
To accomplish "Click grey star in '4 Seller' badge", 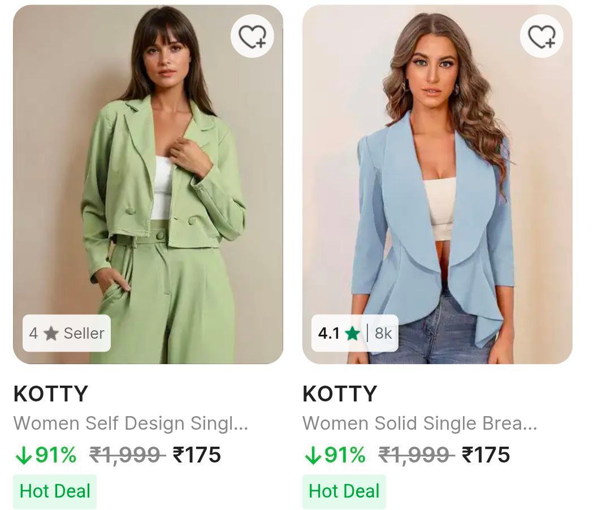I will point(51,334).
